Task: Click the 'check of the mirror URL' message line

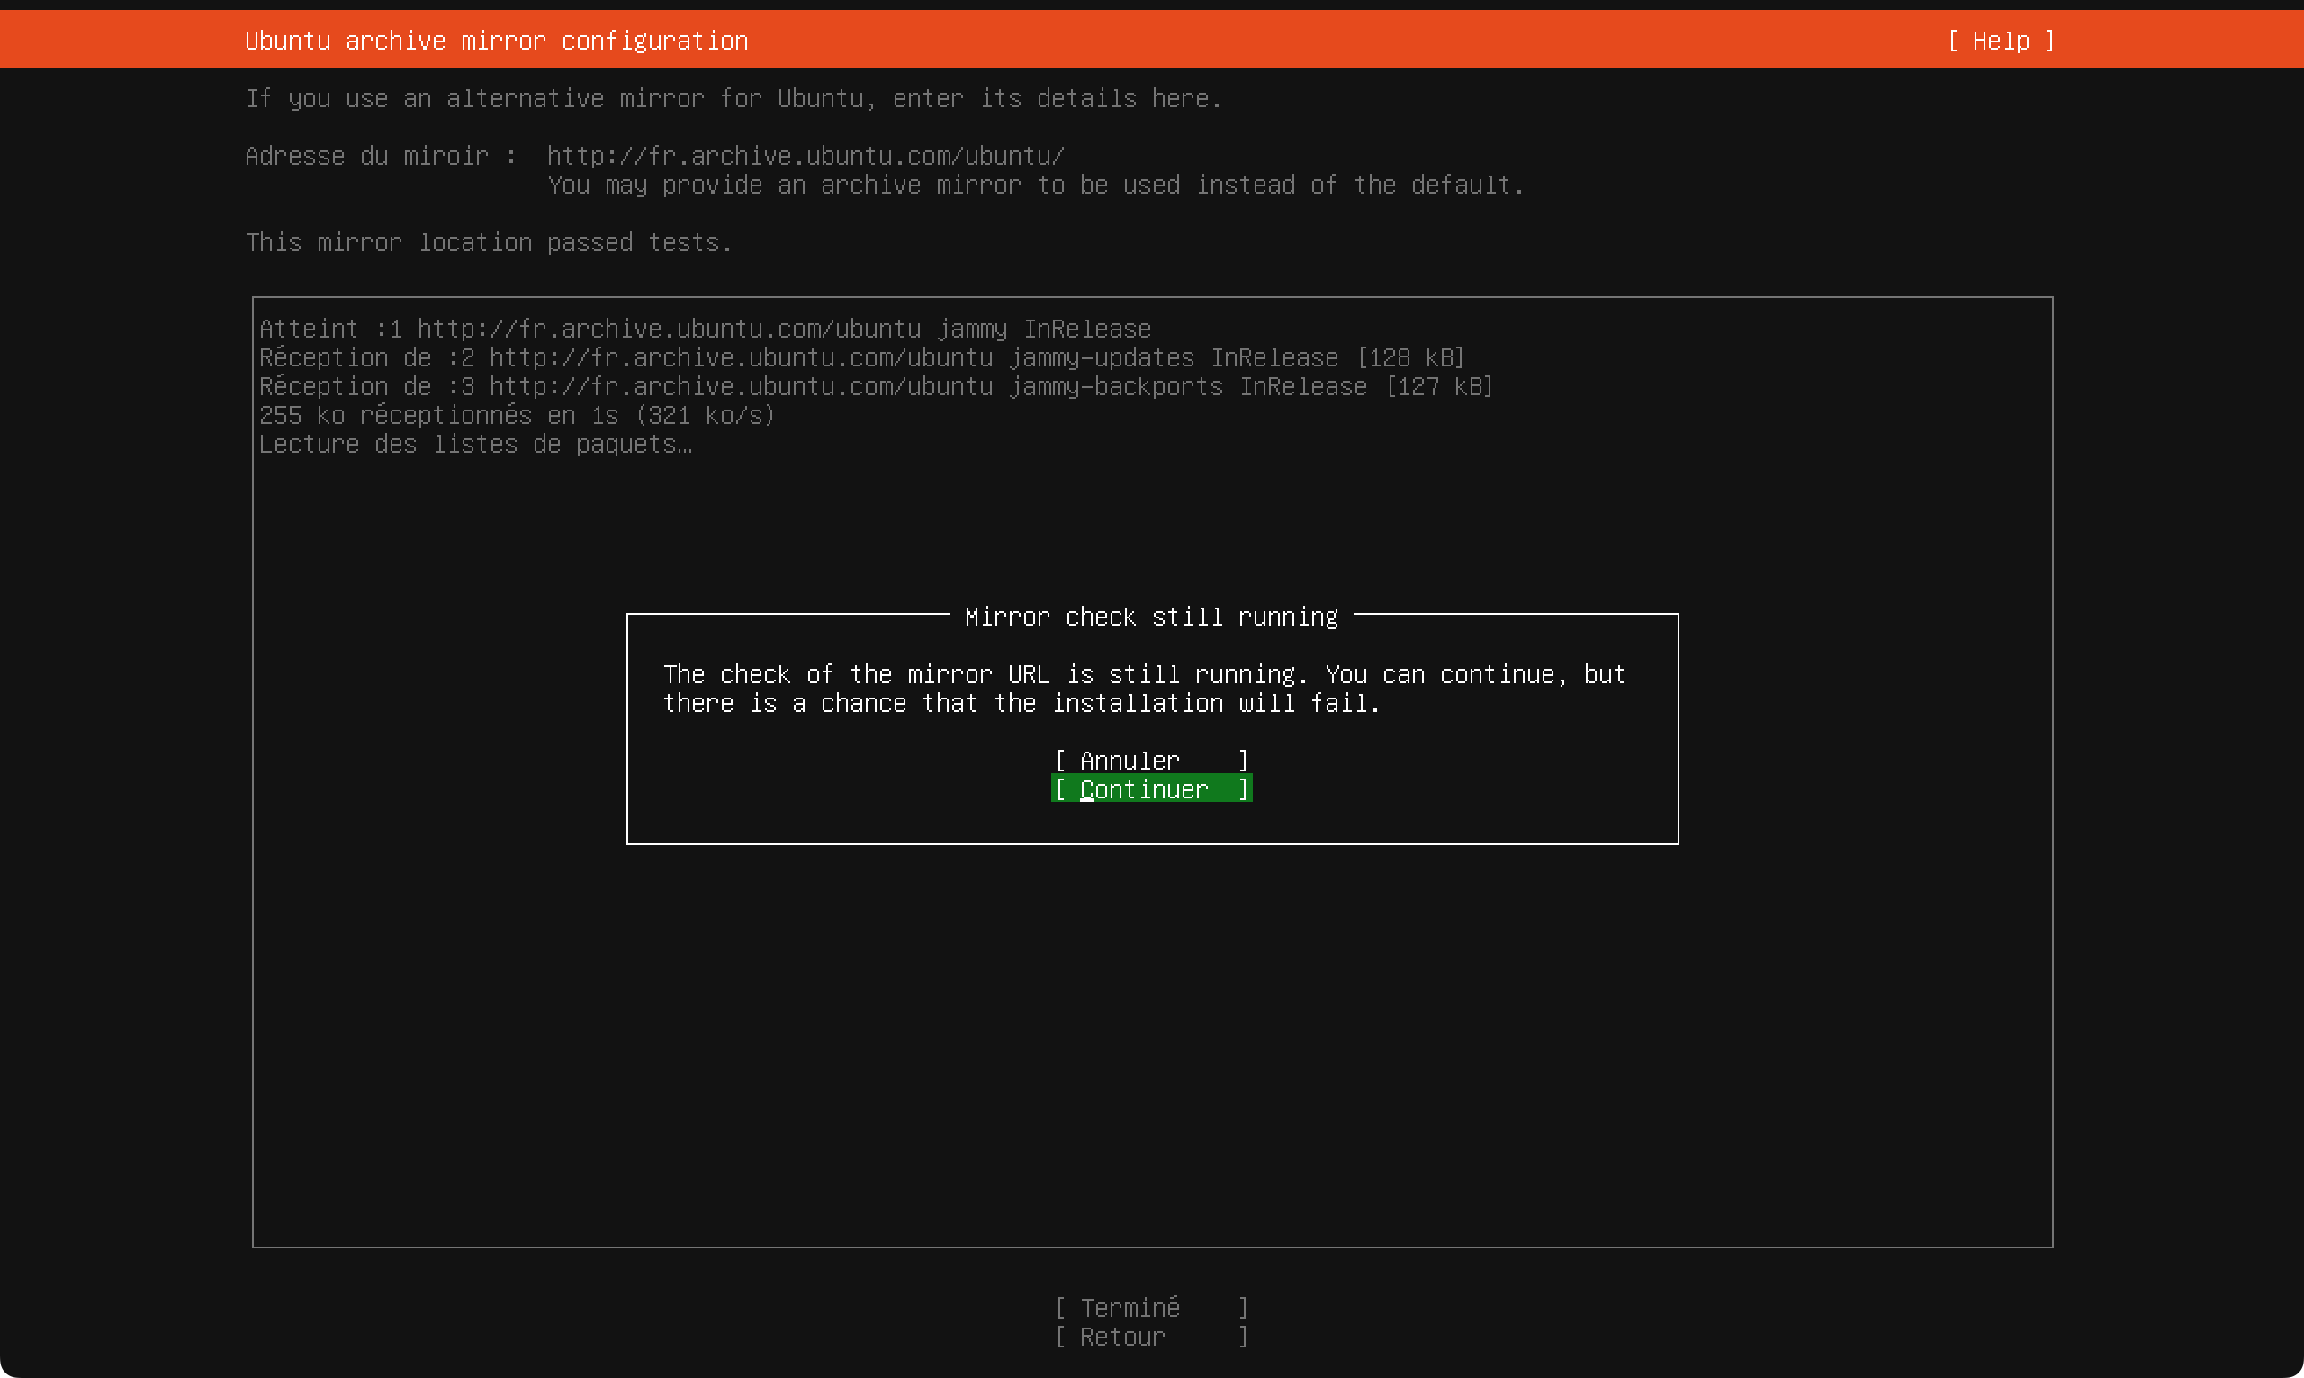Action: [1143, 674]
